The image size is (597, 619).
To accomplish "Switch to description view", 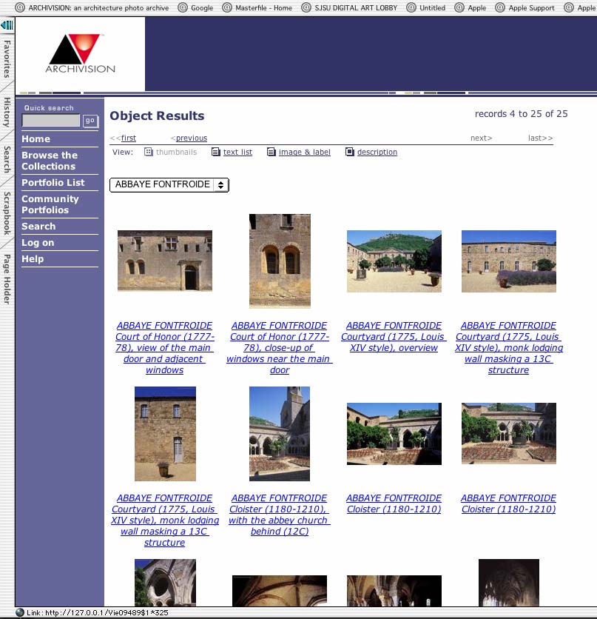I will [x=377, y=152].
